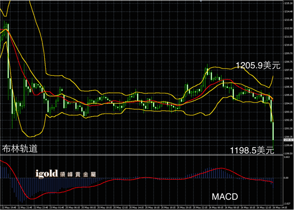294x210 pixels.
Task: Click the 1205.9美元 price annotation
Action: tap(258, 65)
